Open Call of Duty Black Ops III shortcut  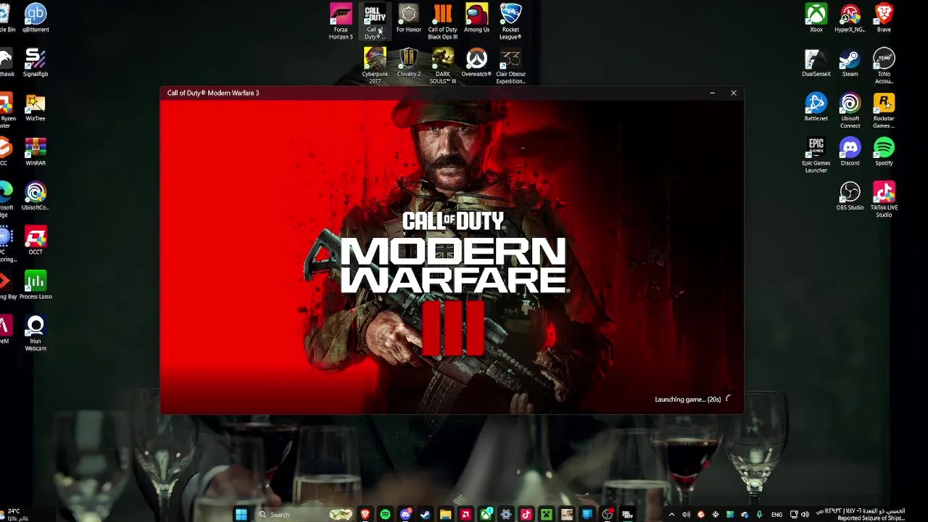442,21
